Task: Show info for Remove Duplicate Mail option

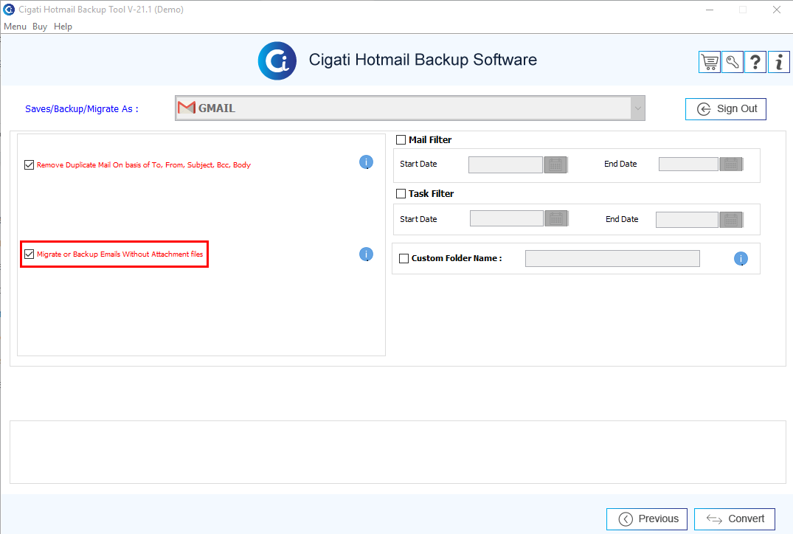Action: click(x=366, y=162)
